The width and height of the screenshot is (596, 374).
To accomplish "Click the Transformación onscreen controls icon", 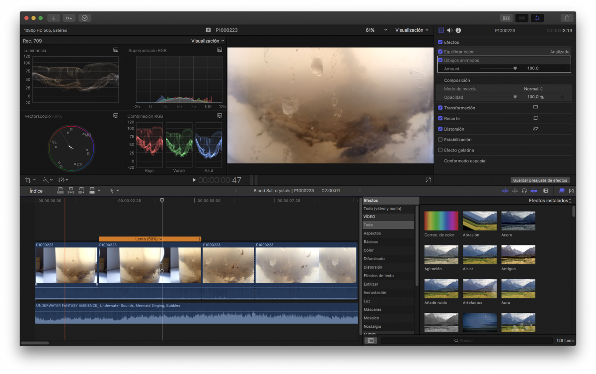I will [535, 108].
